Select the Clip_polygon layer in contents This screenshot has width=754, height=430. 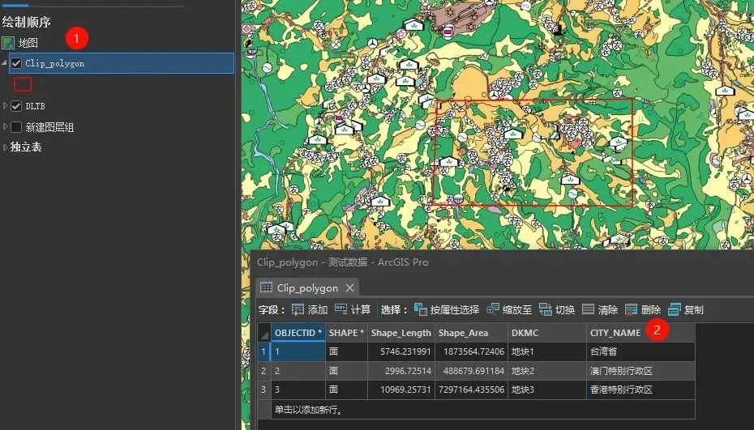(122, 63)
